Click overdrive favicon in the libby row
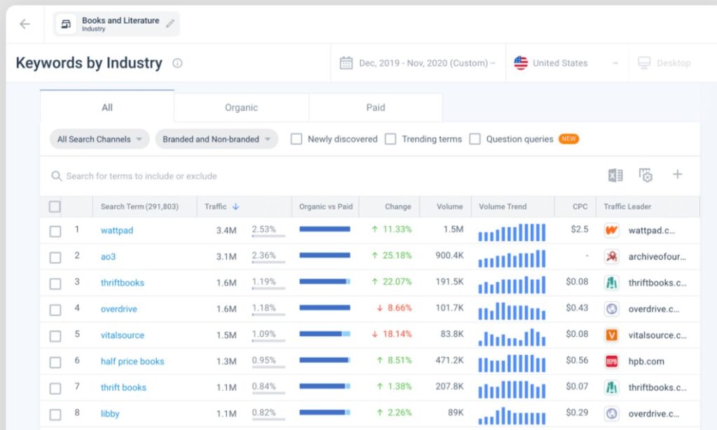Screen dimensions: 717x430 coord(611,413)
